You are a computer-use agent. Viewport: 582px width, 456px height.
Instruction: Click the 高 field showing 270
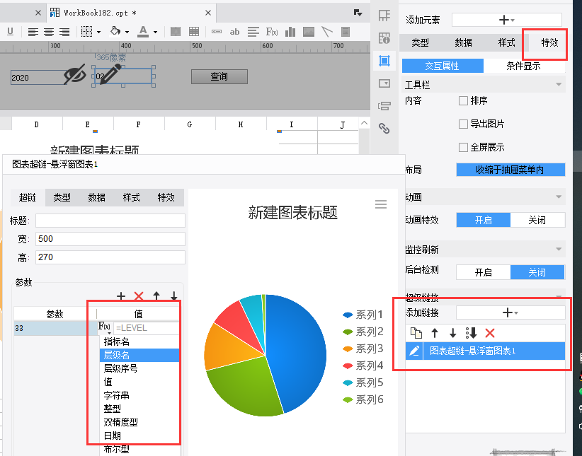(110, 257)
